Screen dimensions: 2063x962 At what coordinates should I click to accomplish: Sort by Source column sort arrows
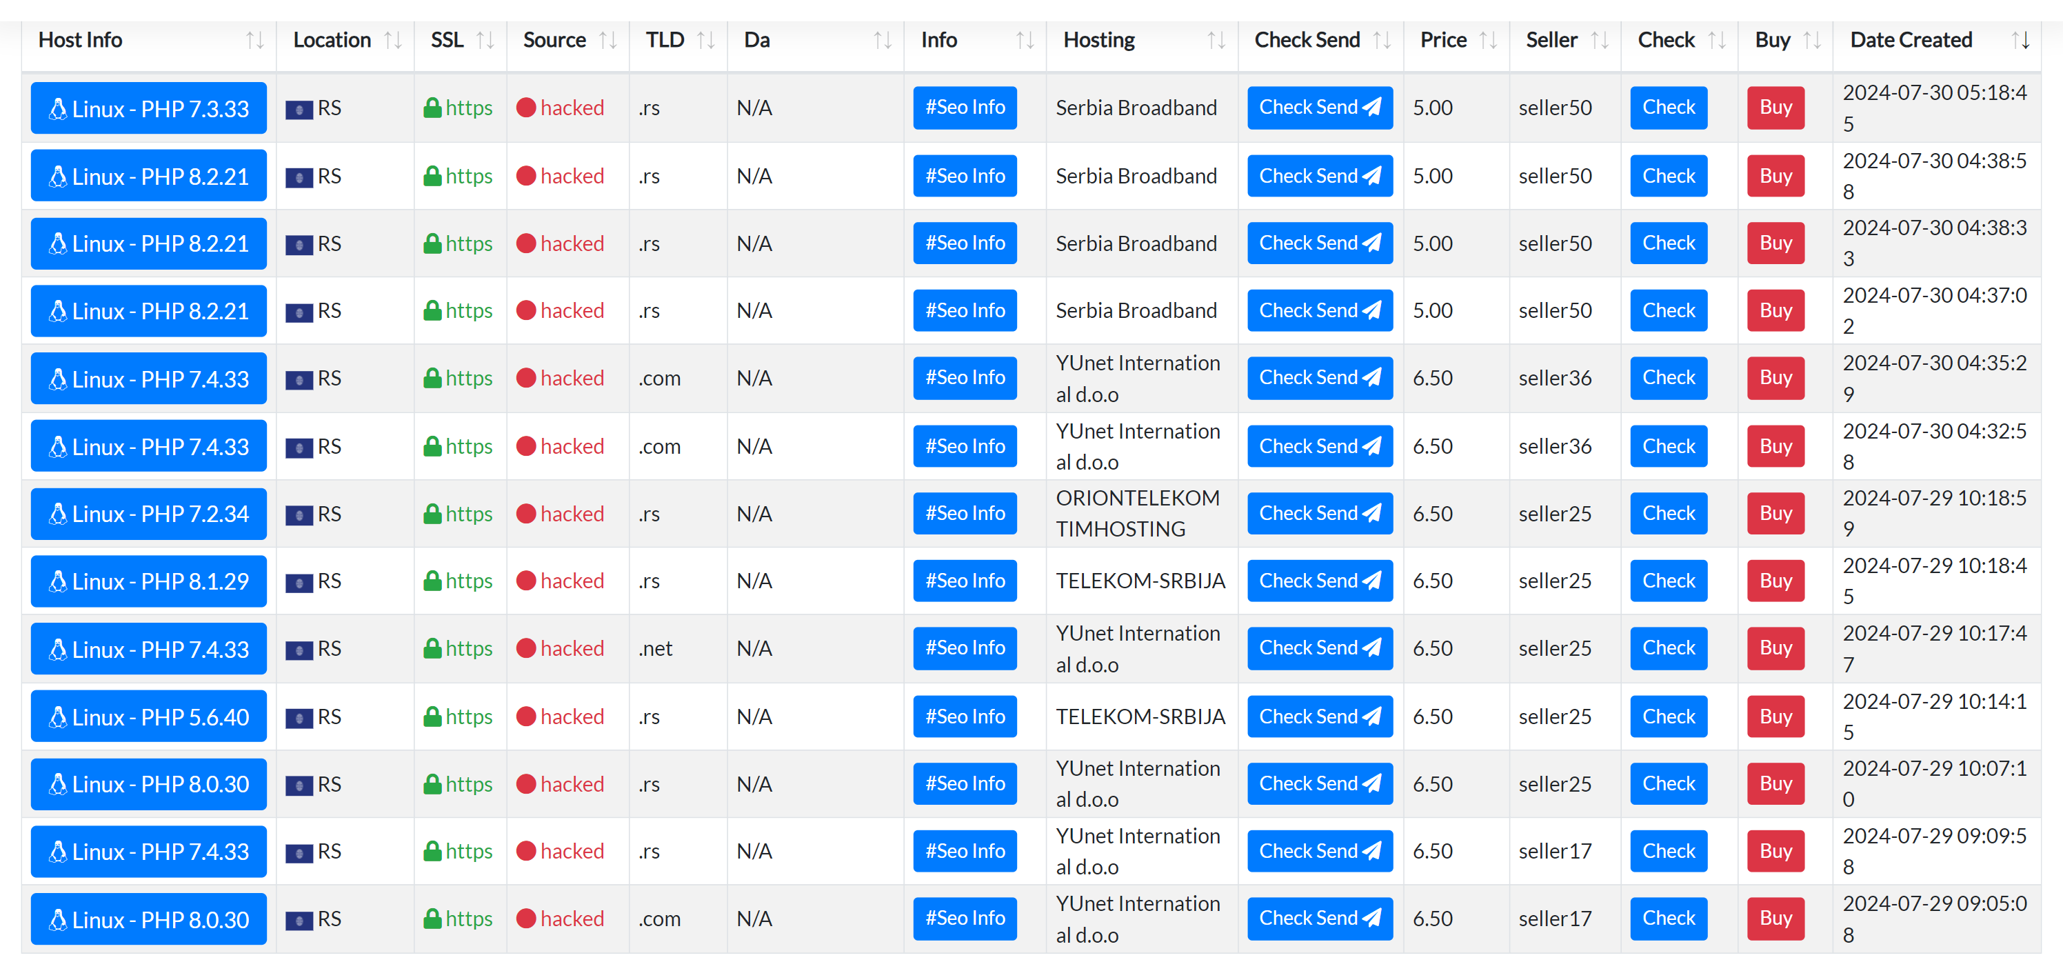pyautogui.click(x=608, y=40)
